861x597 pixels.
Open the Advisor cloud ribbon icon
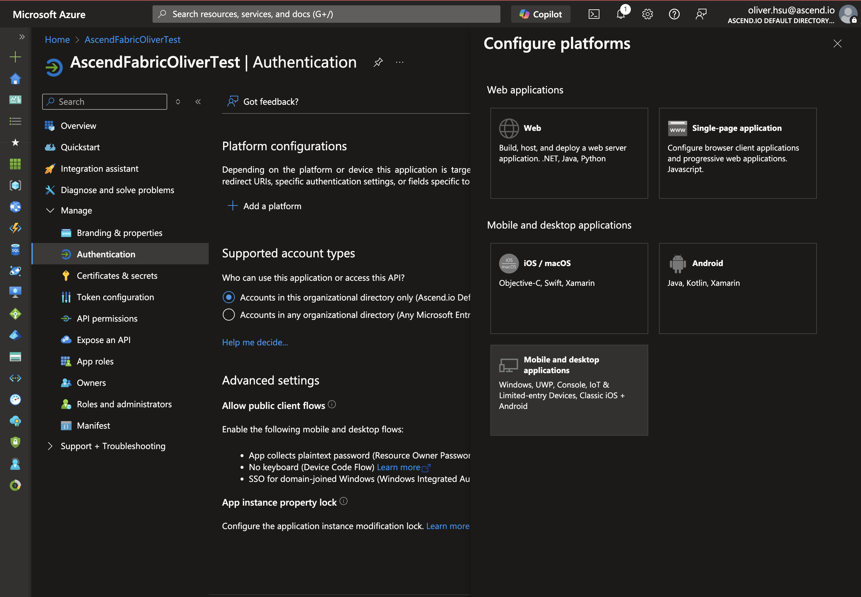click(x=15, y=421)
